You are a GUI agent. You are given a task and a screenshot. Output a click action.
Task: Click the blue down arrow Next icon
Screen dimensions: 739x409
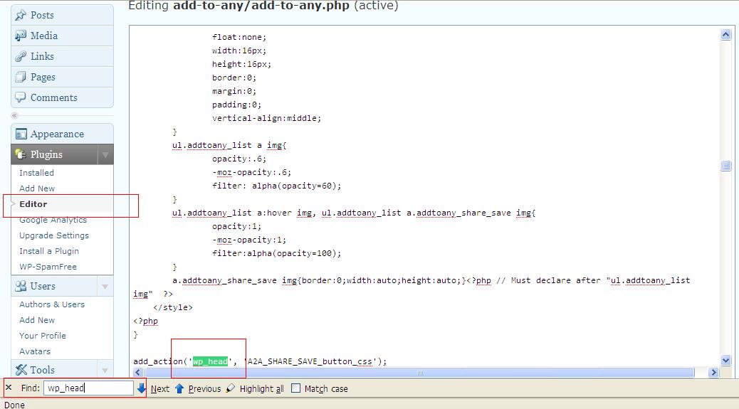point(142,388)
